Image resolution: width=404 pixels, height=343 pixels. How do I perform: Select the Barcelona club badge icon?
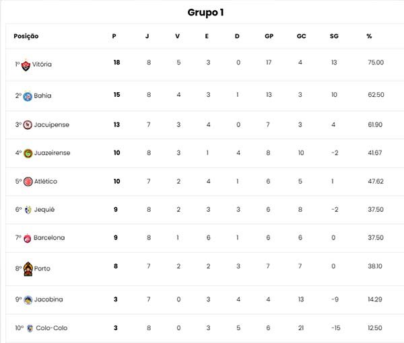point(28,238)
